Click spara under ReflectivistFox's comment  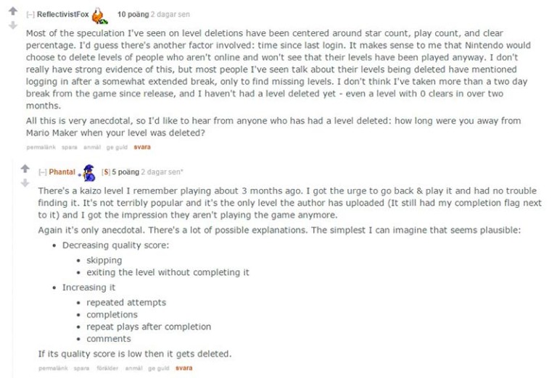coord(70,147)
